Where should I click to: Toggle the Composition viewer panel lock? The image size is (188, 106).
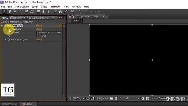[x=73, y=16]
